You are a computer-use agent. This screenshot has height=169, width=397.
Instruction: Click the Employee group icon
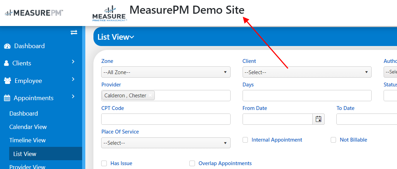pyautogui.click(x=8, y=81)
